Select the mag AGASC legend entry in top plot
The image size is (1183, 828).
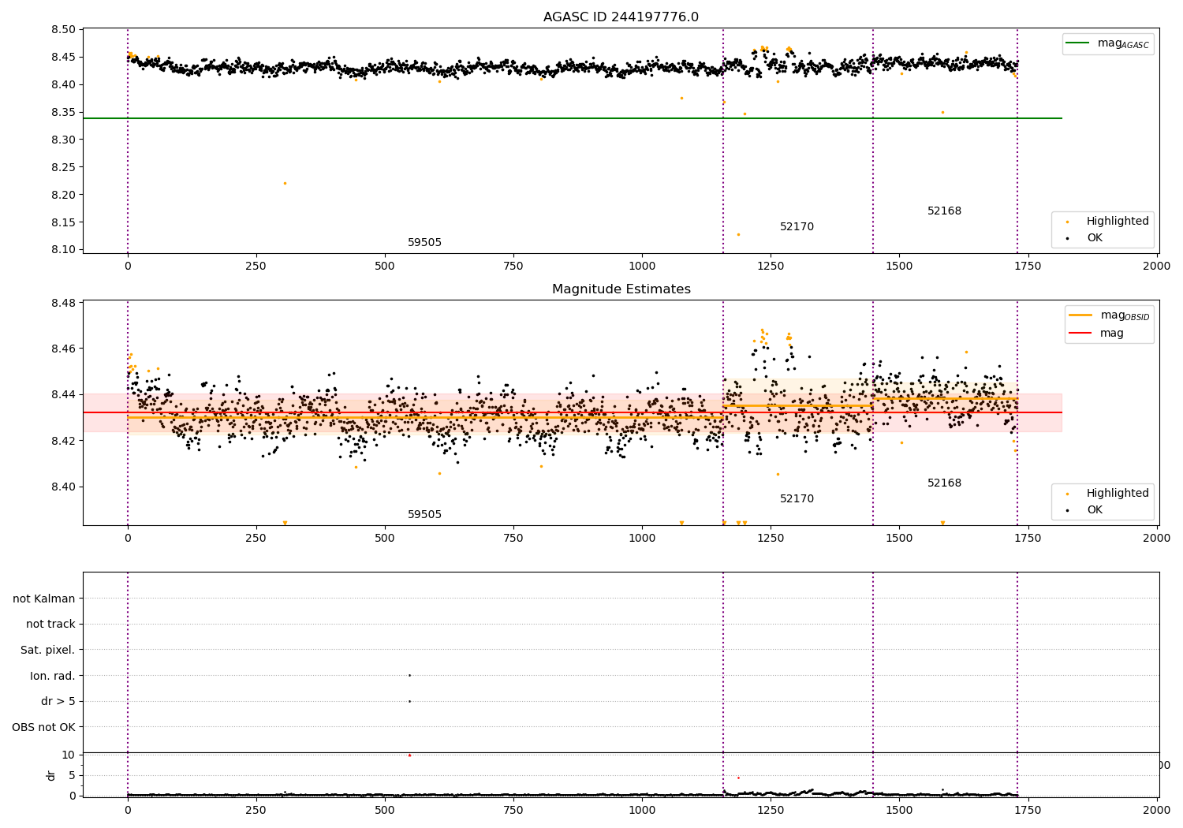point(1107,43)
